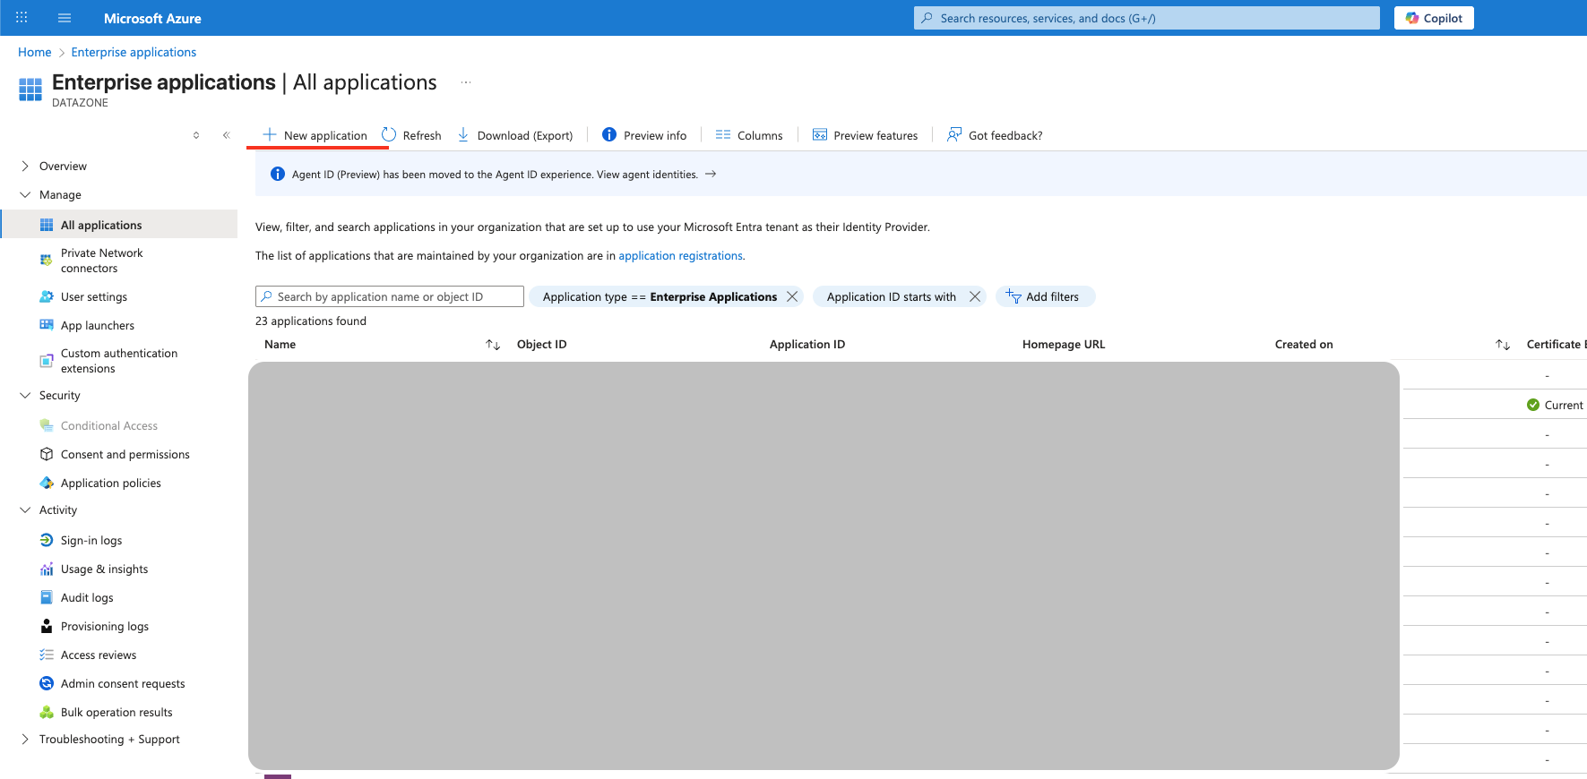Screen dimensions: 1587x779
Task: Open Preview features
Action: (x=865, y=135)
